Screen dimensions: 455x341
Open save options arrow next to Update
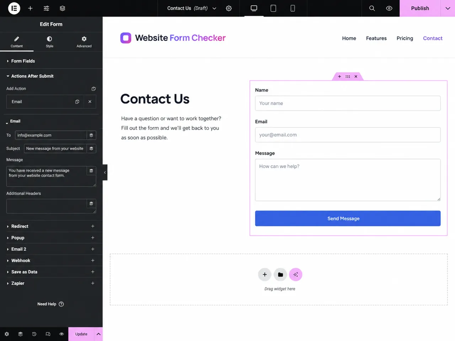click(x=98, y=334)
